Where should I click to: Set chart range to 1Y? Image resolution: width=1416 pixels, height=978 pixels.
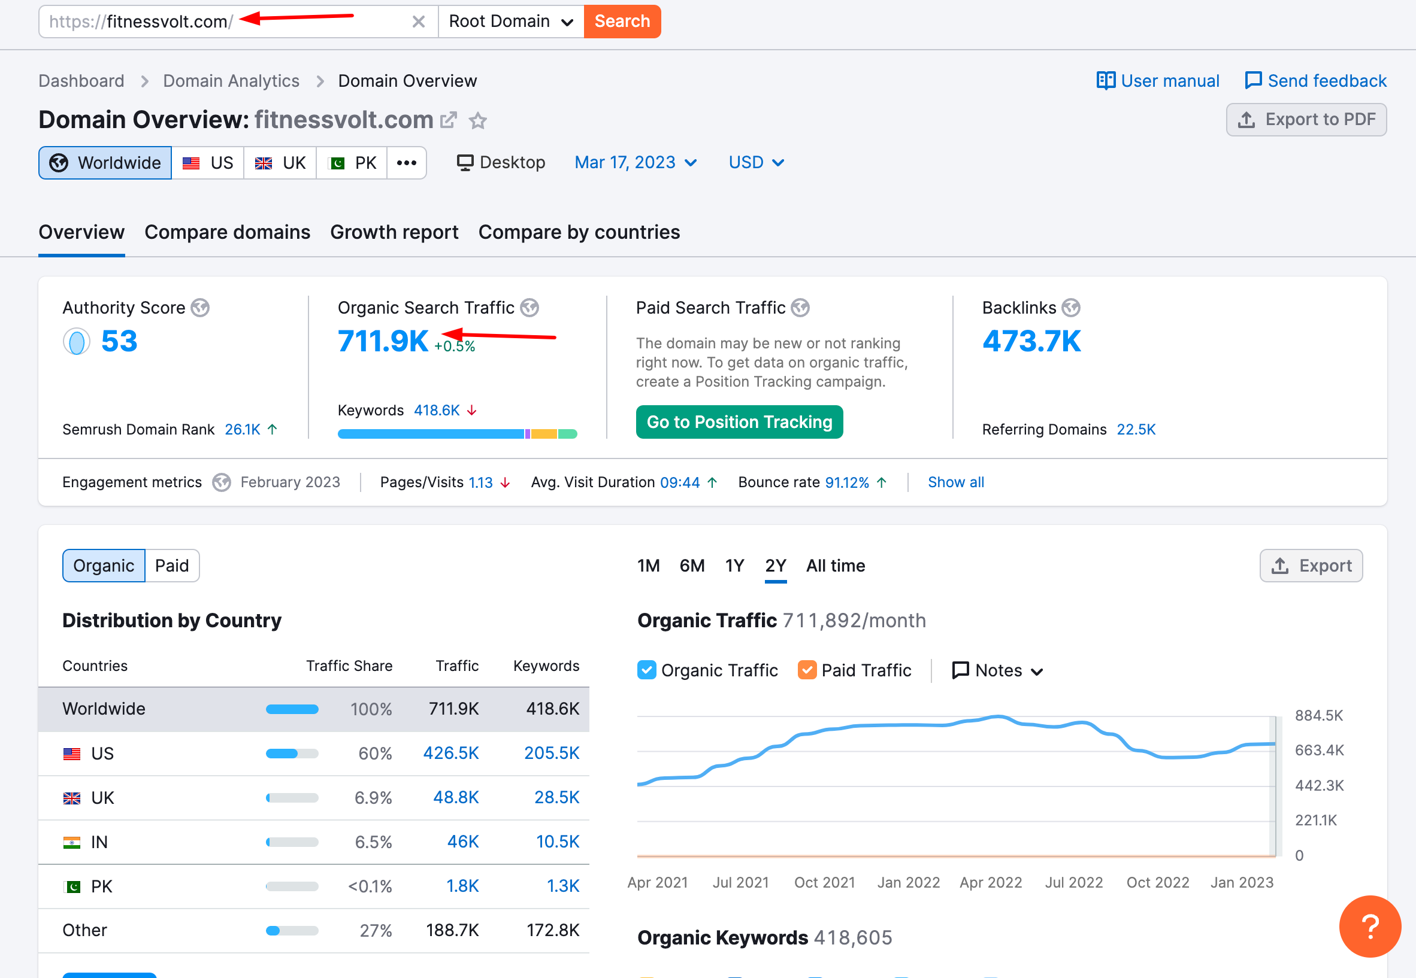735,566
